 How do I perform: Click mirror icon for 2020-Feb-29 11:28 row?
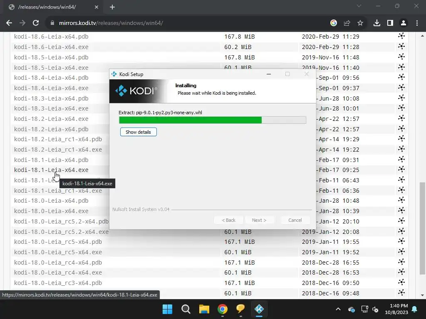click(x=401, y=46)
